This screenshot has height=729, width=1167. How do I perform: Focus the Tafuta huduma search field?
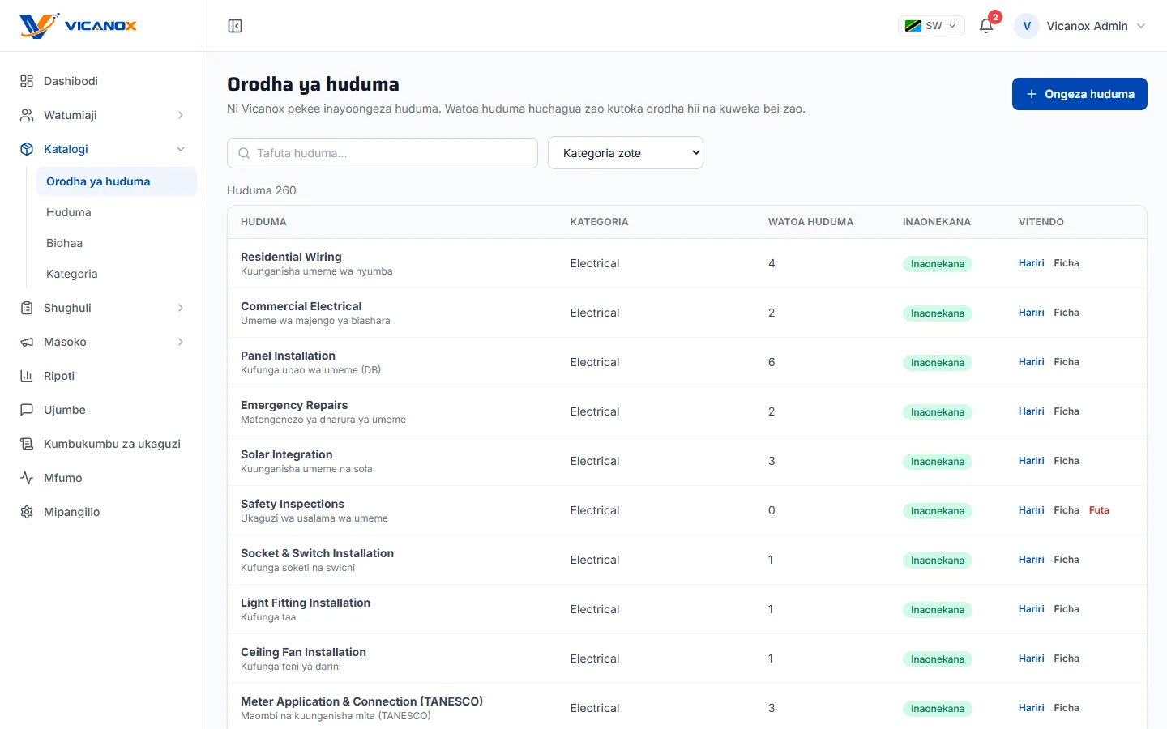(383, 153)
